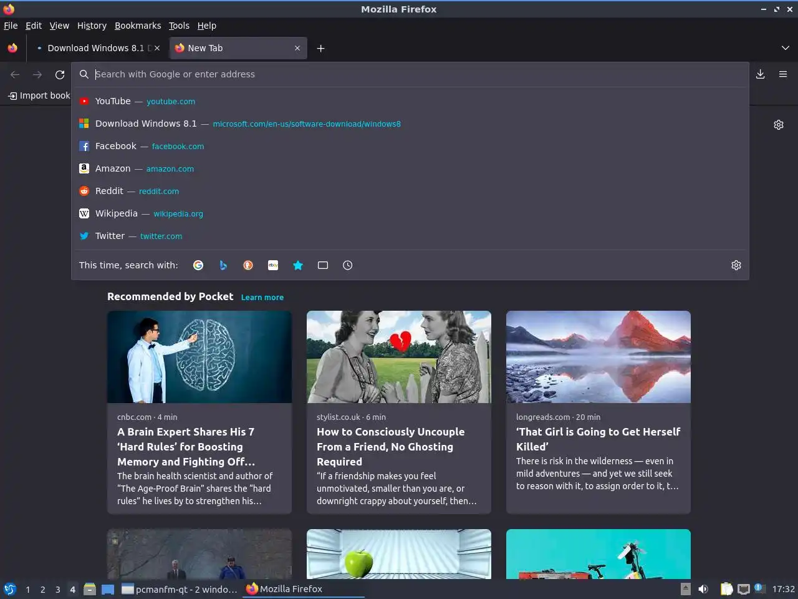798x599 pixels.
Task: Select the Amazon suggestion
Action: (x=410, y=168)
